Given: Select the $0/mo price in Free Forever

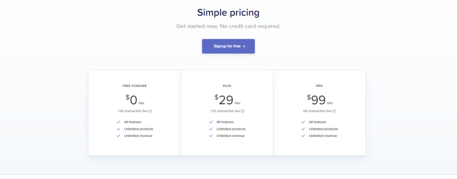Looking at the screenshot, I should (x=134, y=100).
